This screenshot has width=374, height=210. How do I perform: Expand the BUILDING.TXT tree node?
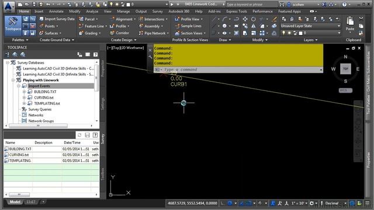point(24,92)
